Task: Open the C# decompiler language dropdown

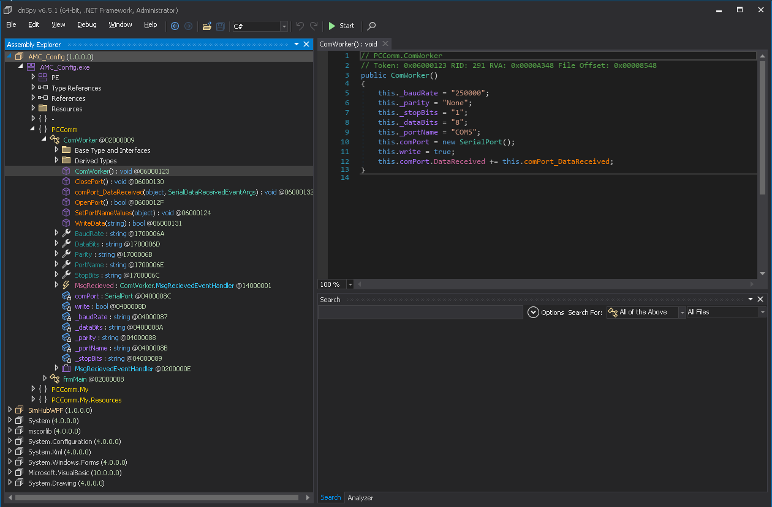Action: click(284, 26)
